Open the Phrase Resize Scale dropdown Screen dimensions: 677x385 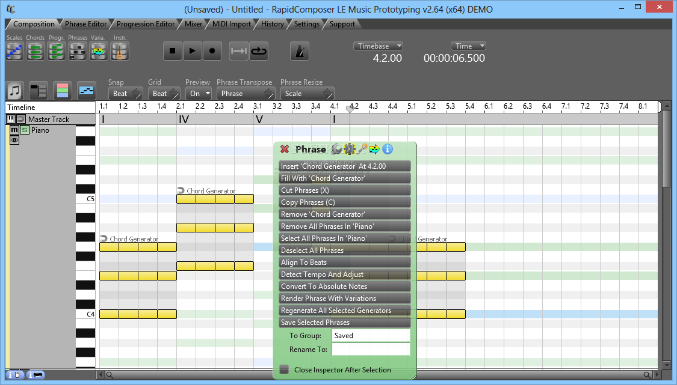(x=306, y=94)
